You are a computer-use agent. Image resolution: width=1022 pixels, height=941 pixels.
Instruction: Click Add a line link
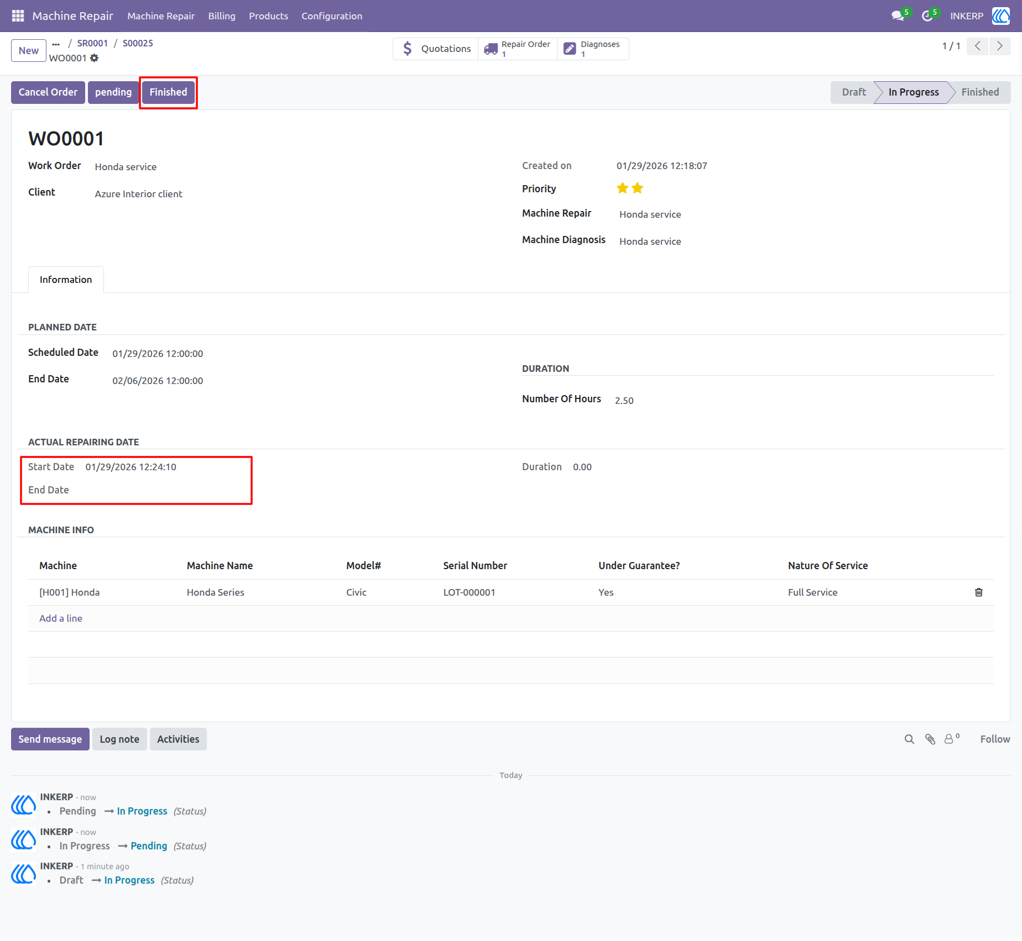(61, 618)
